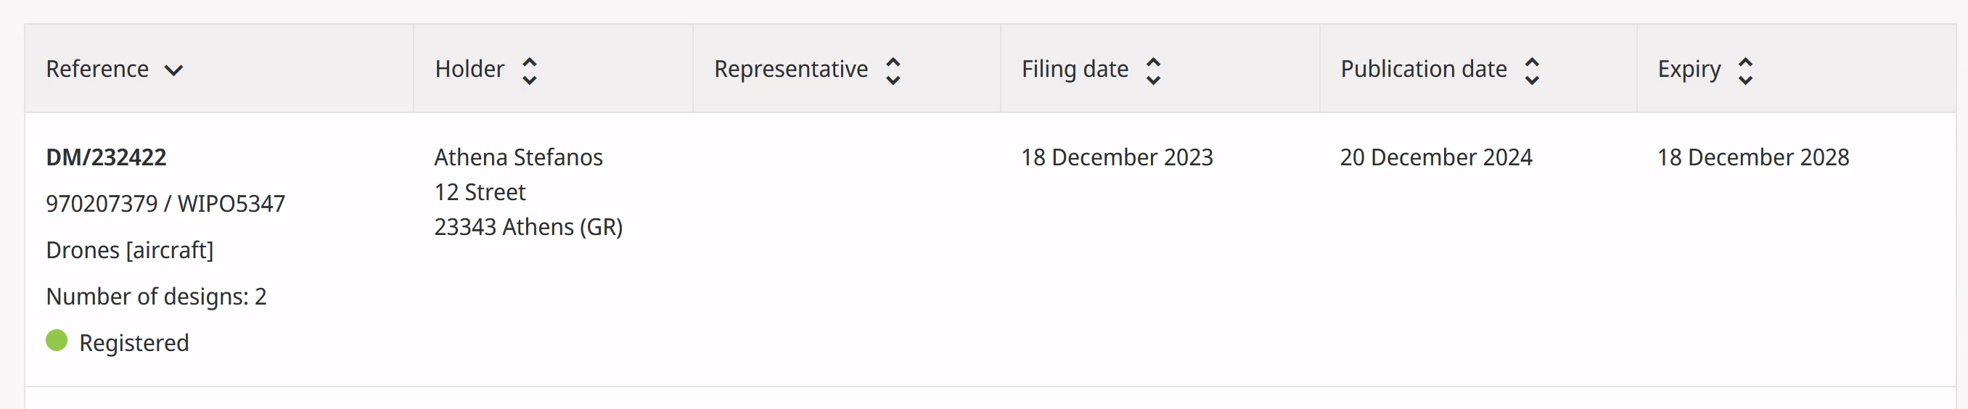
Task: Select the Holder column header label
Action: point(470,70)
